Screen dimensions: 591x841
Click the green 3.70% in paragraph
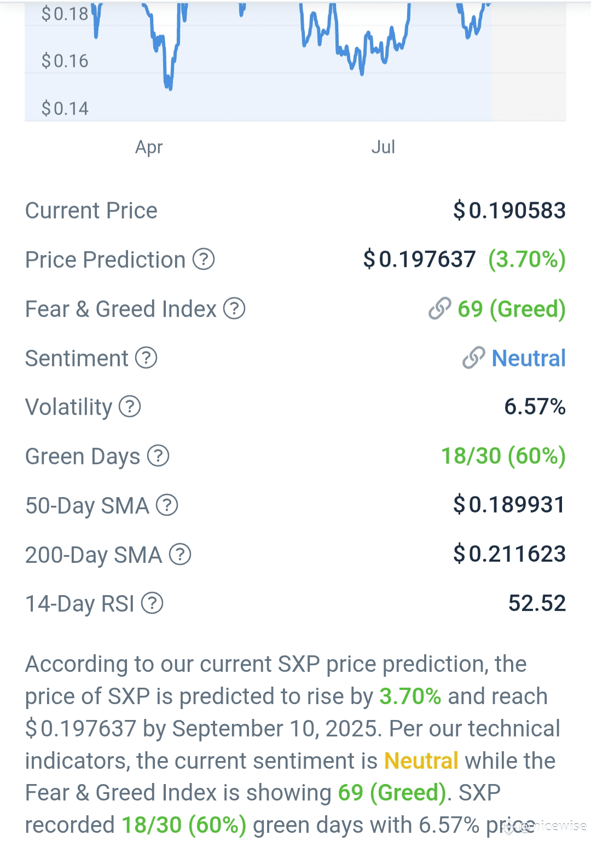tap(410, 696)
